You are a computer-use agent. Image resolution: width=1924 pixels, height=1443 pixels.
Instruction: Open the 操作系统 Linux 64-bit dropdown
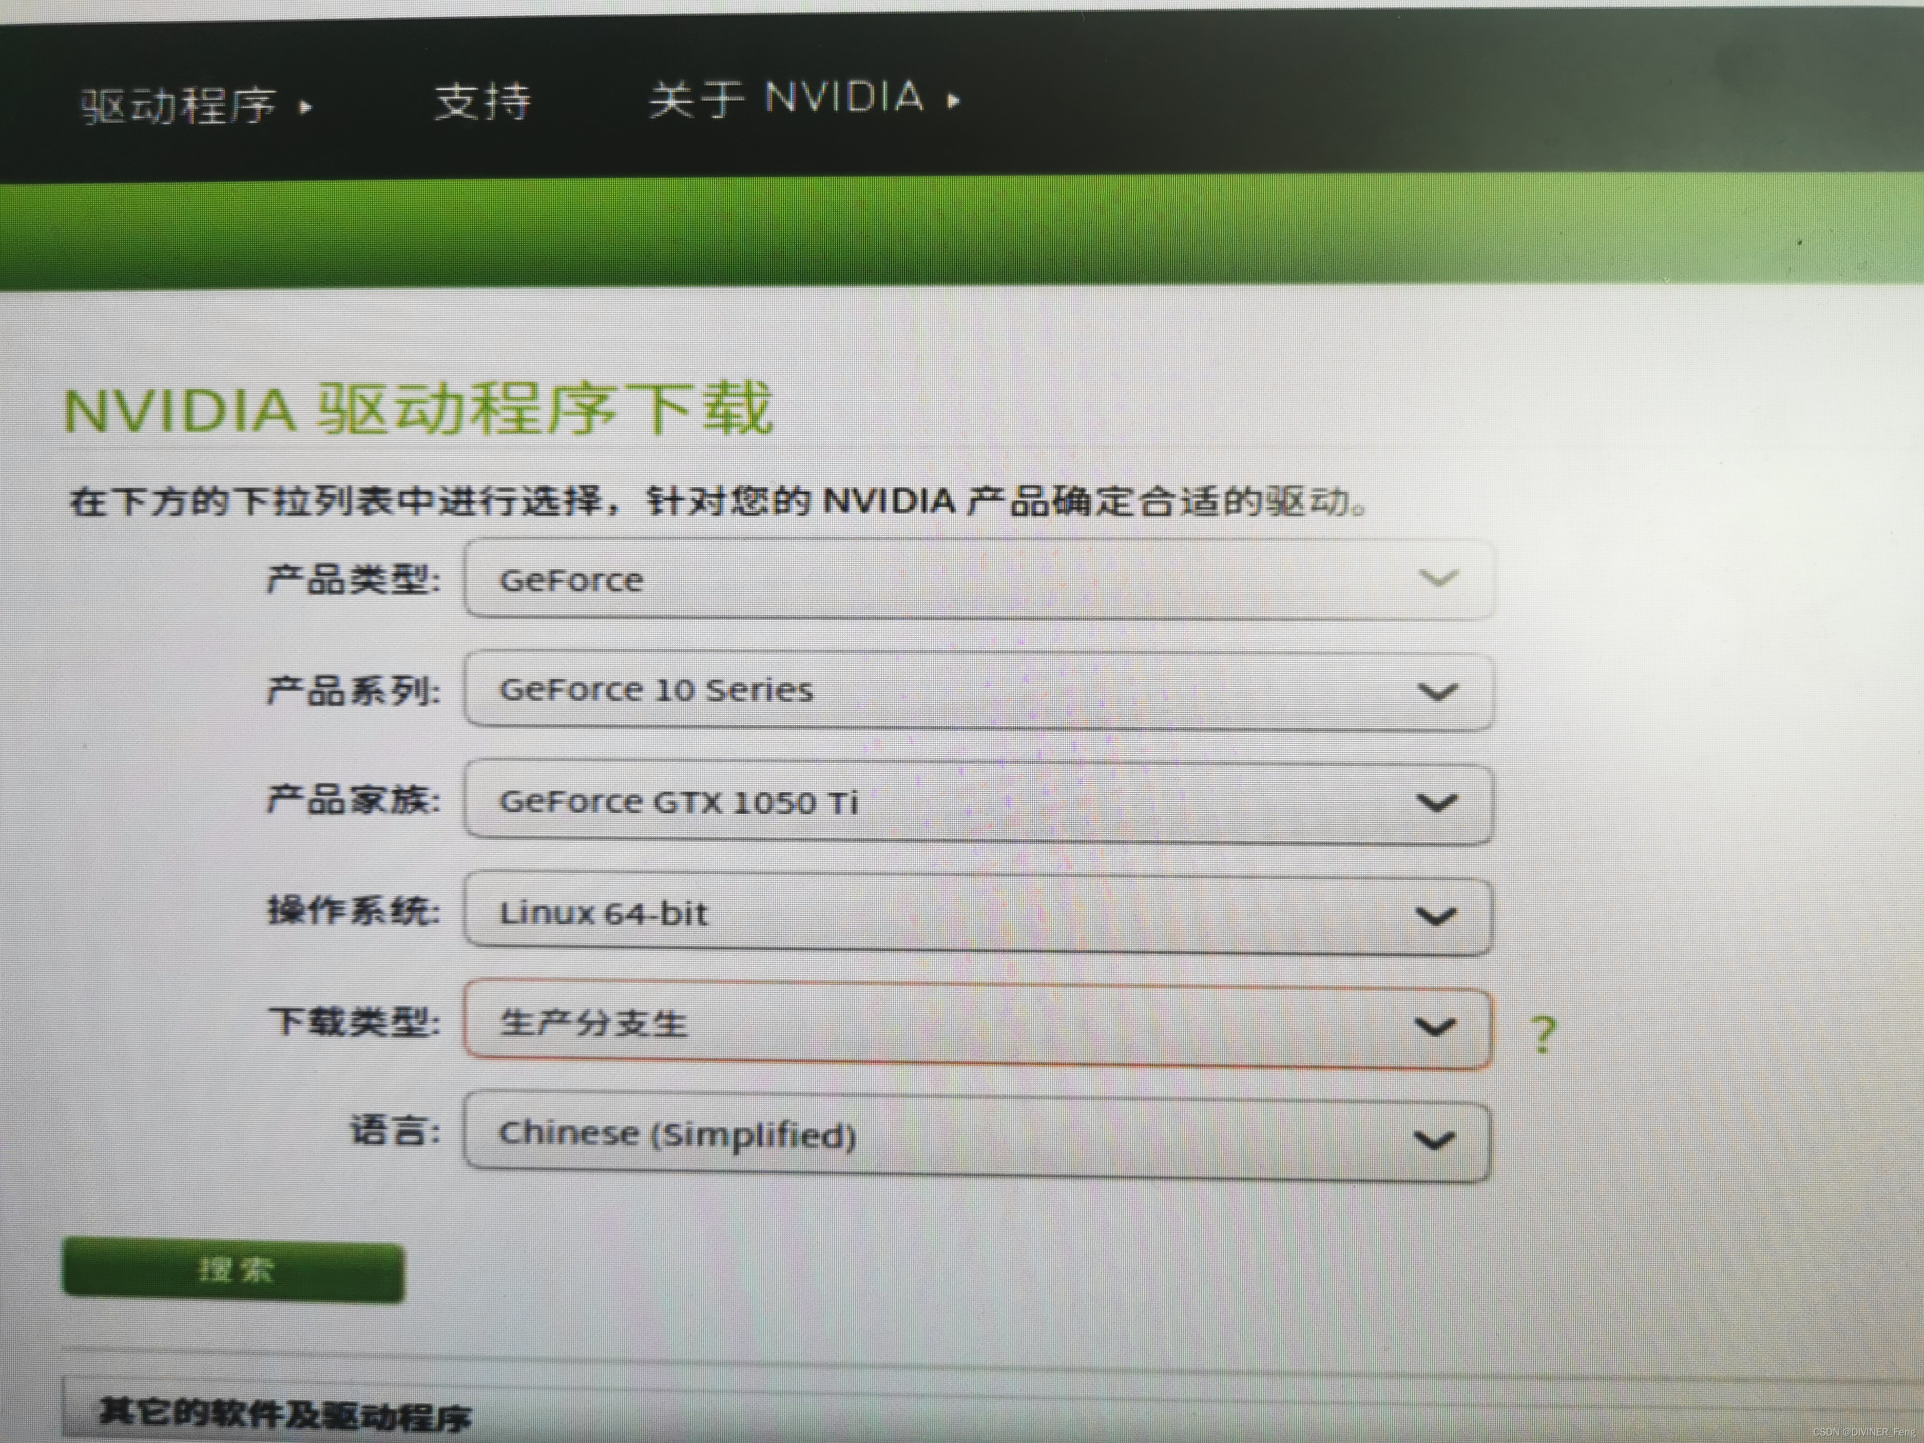coord(978,913)
